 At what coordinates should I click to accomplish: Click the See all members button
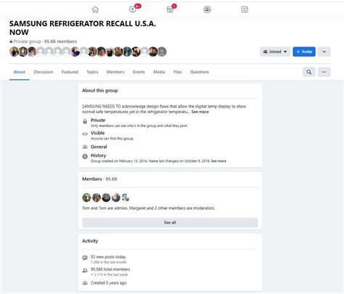(x=170, y=222)
